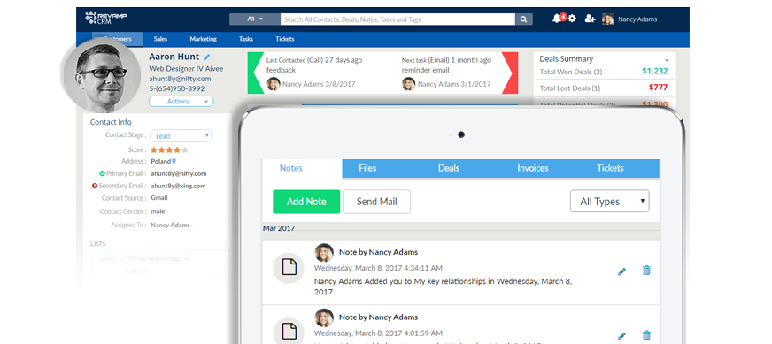
Task: Click the search magnifier button
Action: click(x=523, y=19)
